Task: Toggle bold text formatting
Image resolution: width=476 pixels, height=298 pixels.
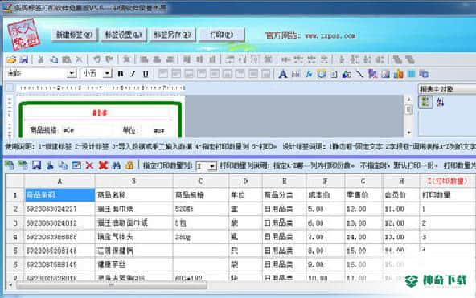Action: [121, 74]
